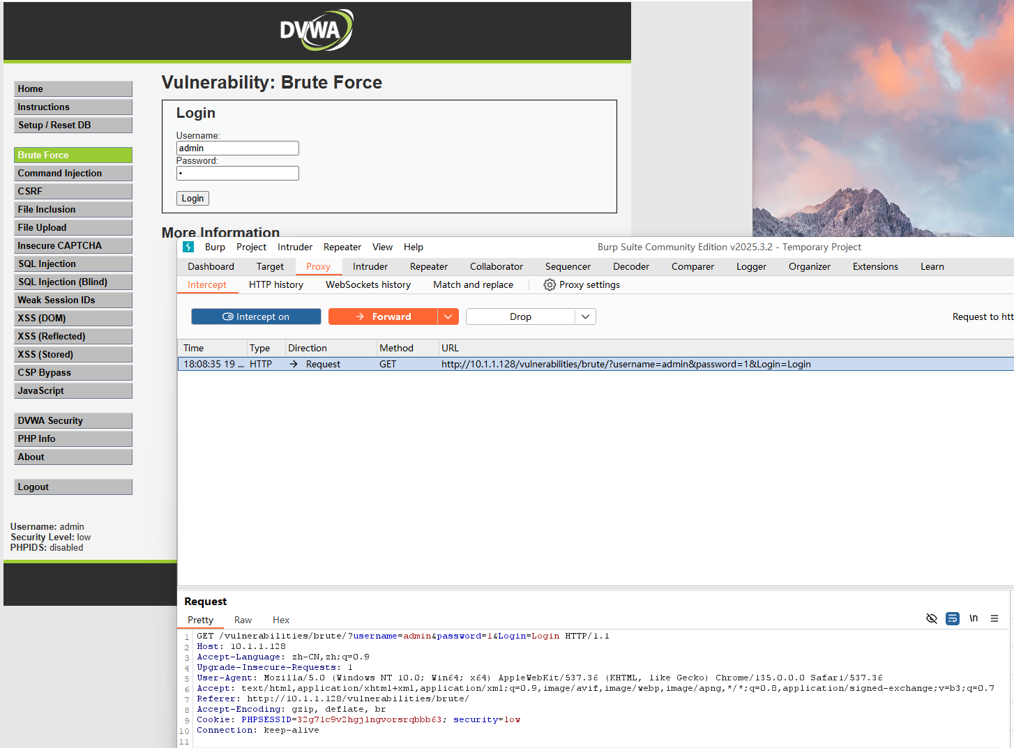Switch to WebSockets history sub-tab
Viewport: 1014px width, 748px height.
click(x=368, y=284)
